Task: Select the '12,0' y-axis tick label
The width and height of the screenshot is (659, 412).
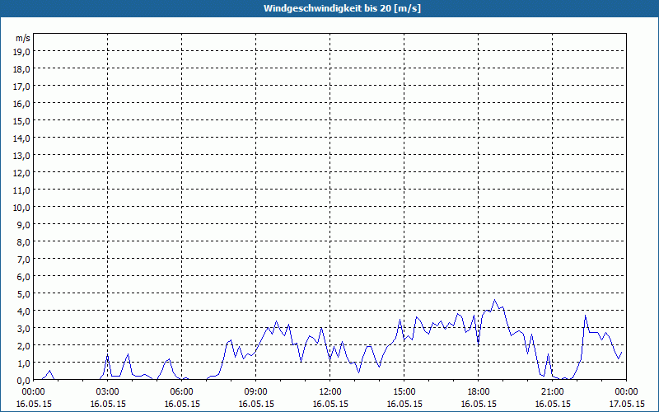Action: pos(21,172)
